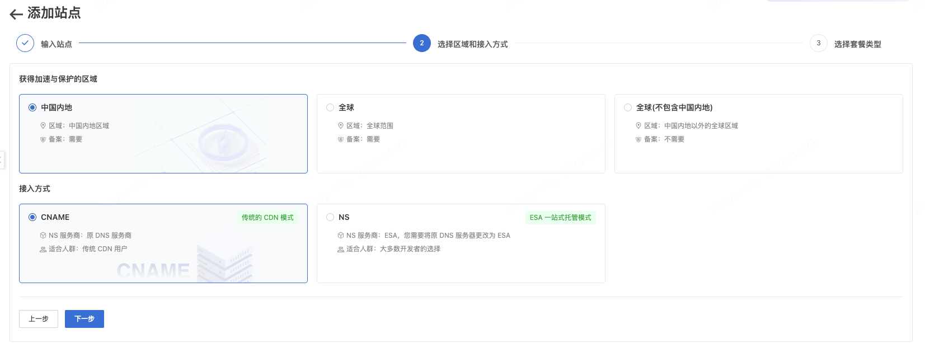Click cube icon beside NS 服务商: 原 DNS 服务商
925x343 pixels.
pos(43,236)
